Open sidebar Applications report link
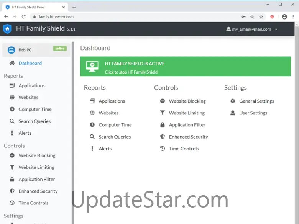Viewport: 299px width, 224px height. tap(32, 85)
